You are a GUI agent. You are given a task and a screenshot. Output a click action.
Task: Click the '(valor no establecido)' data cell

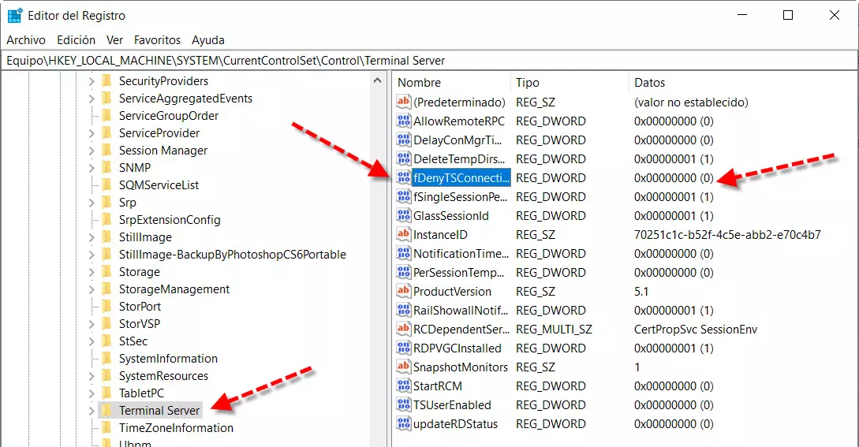click(691, 102)
